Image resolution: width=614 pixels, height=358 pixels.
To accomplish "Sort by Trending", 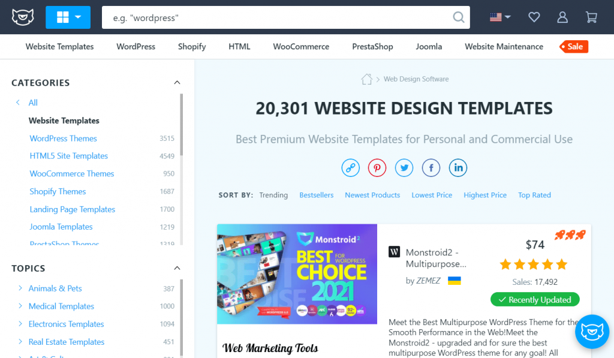I will click(x=273, y=195).
